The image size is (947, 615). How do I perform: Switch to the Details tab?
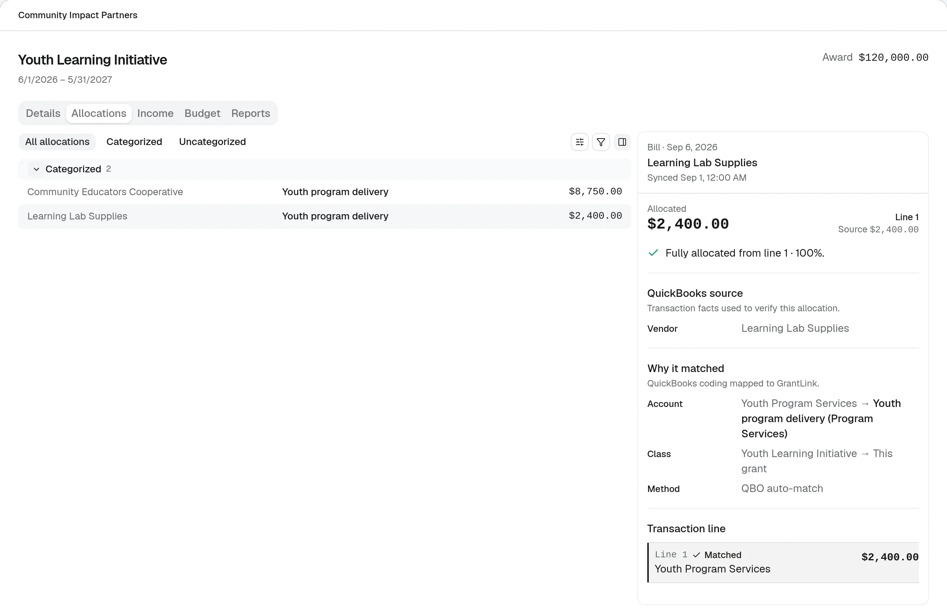click(x=43, y=114)
